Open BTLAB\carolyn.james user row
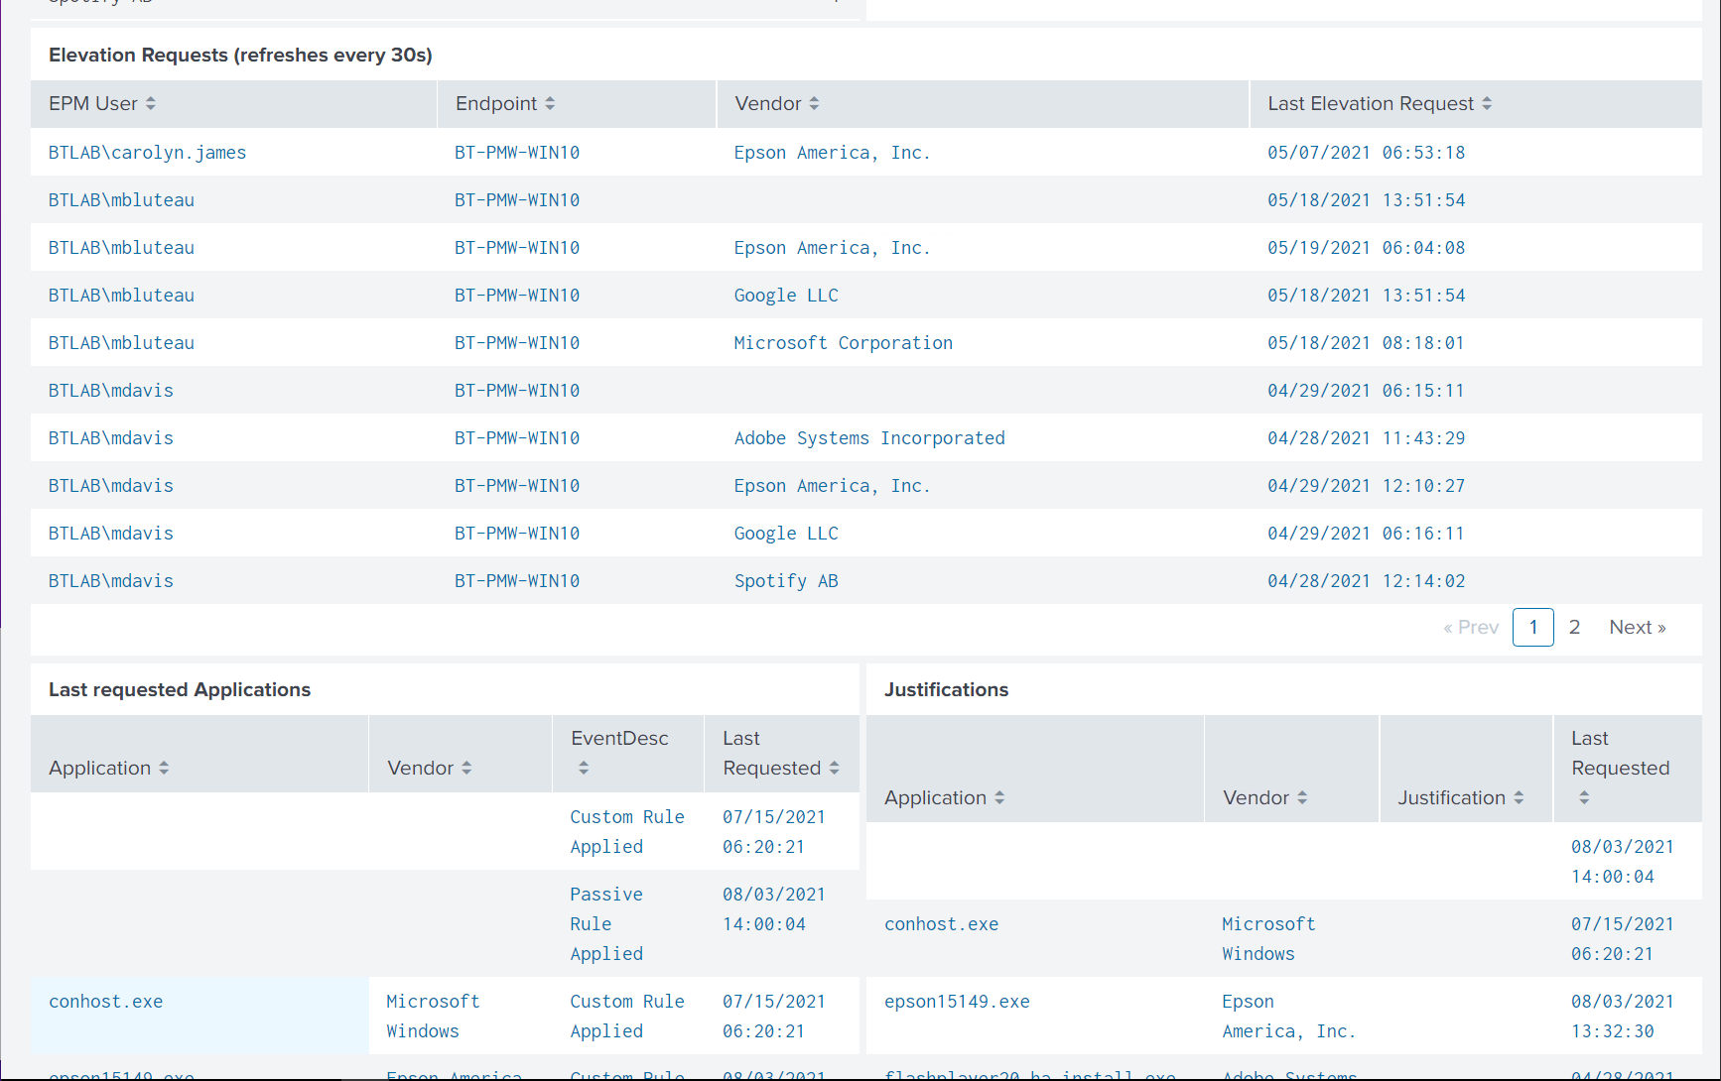The image size is (1721, 1081). click(x=147, y=152)
